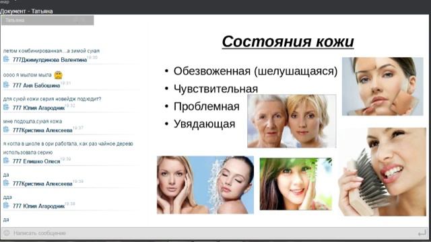The image size is (431, 242).
Task: Click the image of woman with peeling skin
Action: click(x=383, y=86)
